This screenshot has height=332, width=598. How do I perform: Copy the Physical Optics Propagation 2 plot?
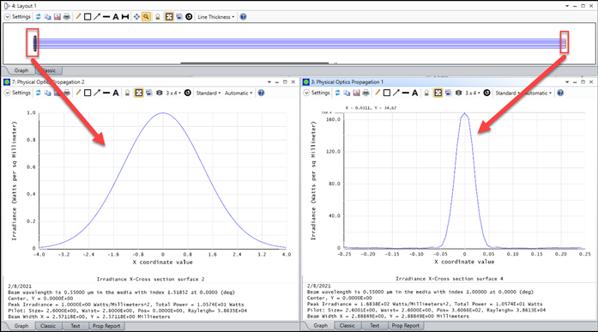click(48, 93)
